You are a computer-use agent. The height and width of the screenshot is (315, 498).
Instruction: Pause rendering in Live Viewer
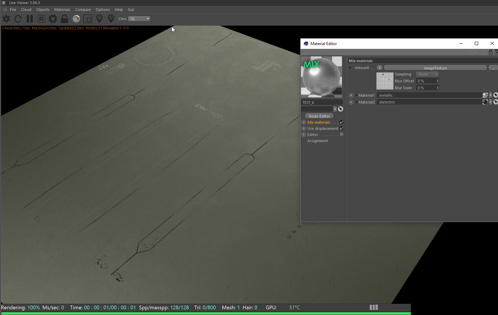30,19
